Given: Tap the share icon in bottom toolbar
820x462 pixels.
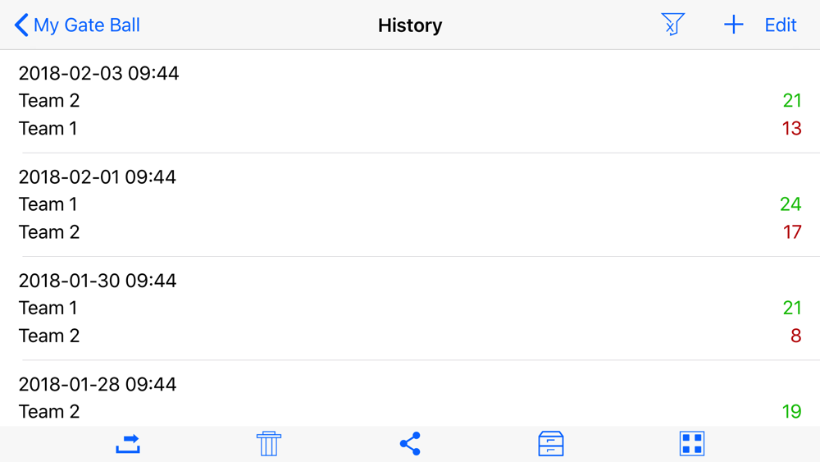Looking at the screenshot, I should click(410, 443).
